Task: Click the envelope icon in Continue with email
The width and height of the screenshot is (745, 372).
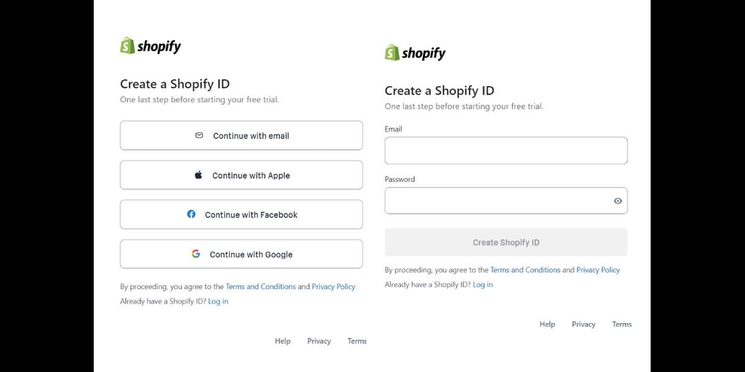Action: (199, 135)
